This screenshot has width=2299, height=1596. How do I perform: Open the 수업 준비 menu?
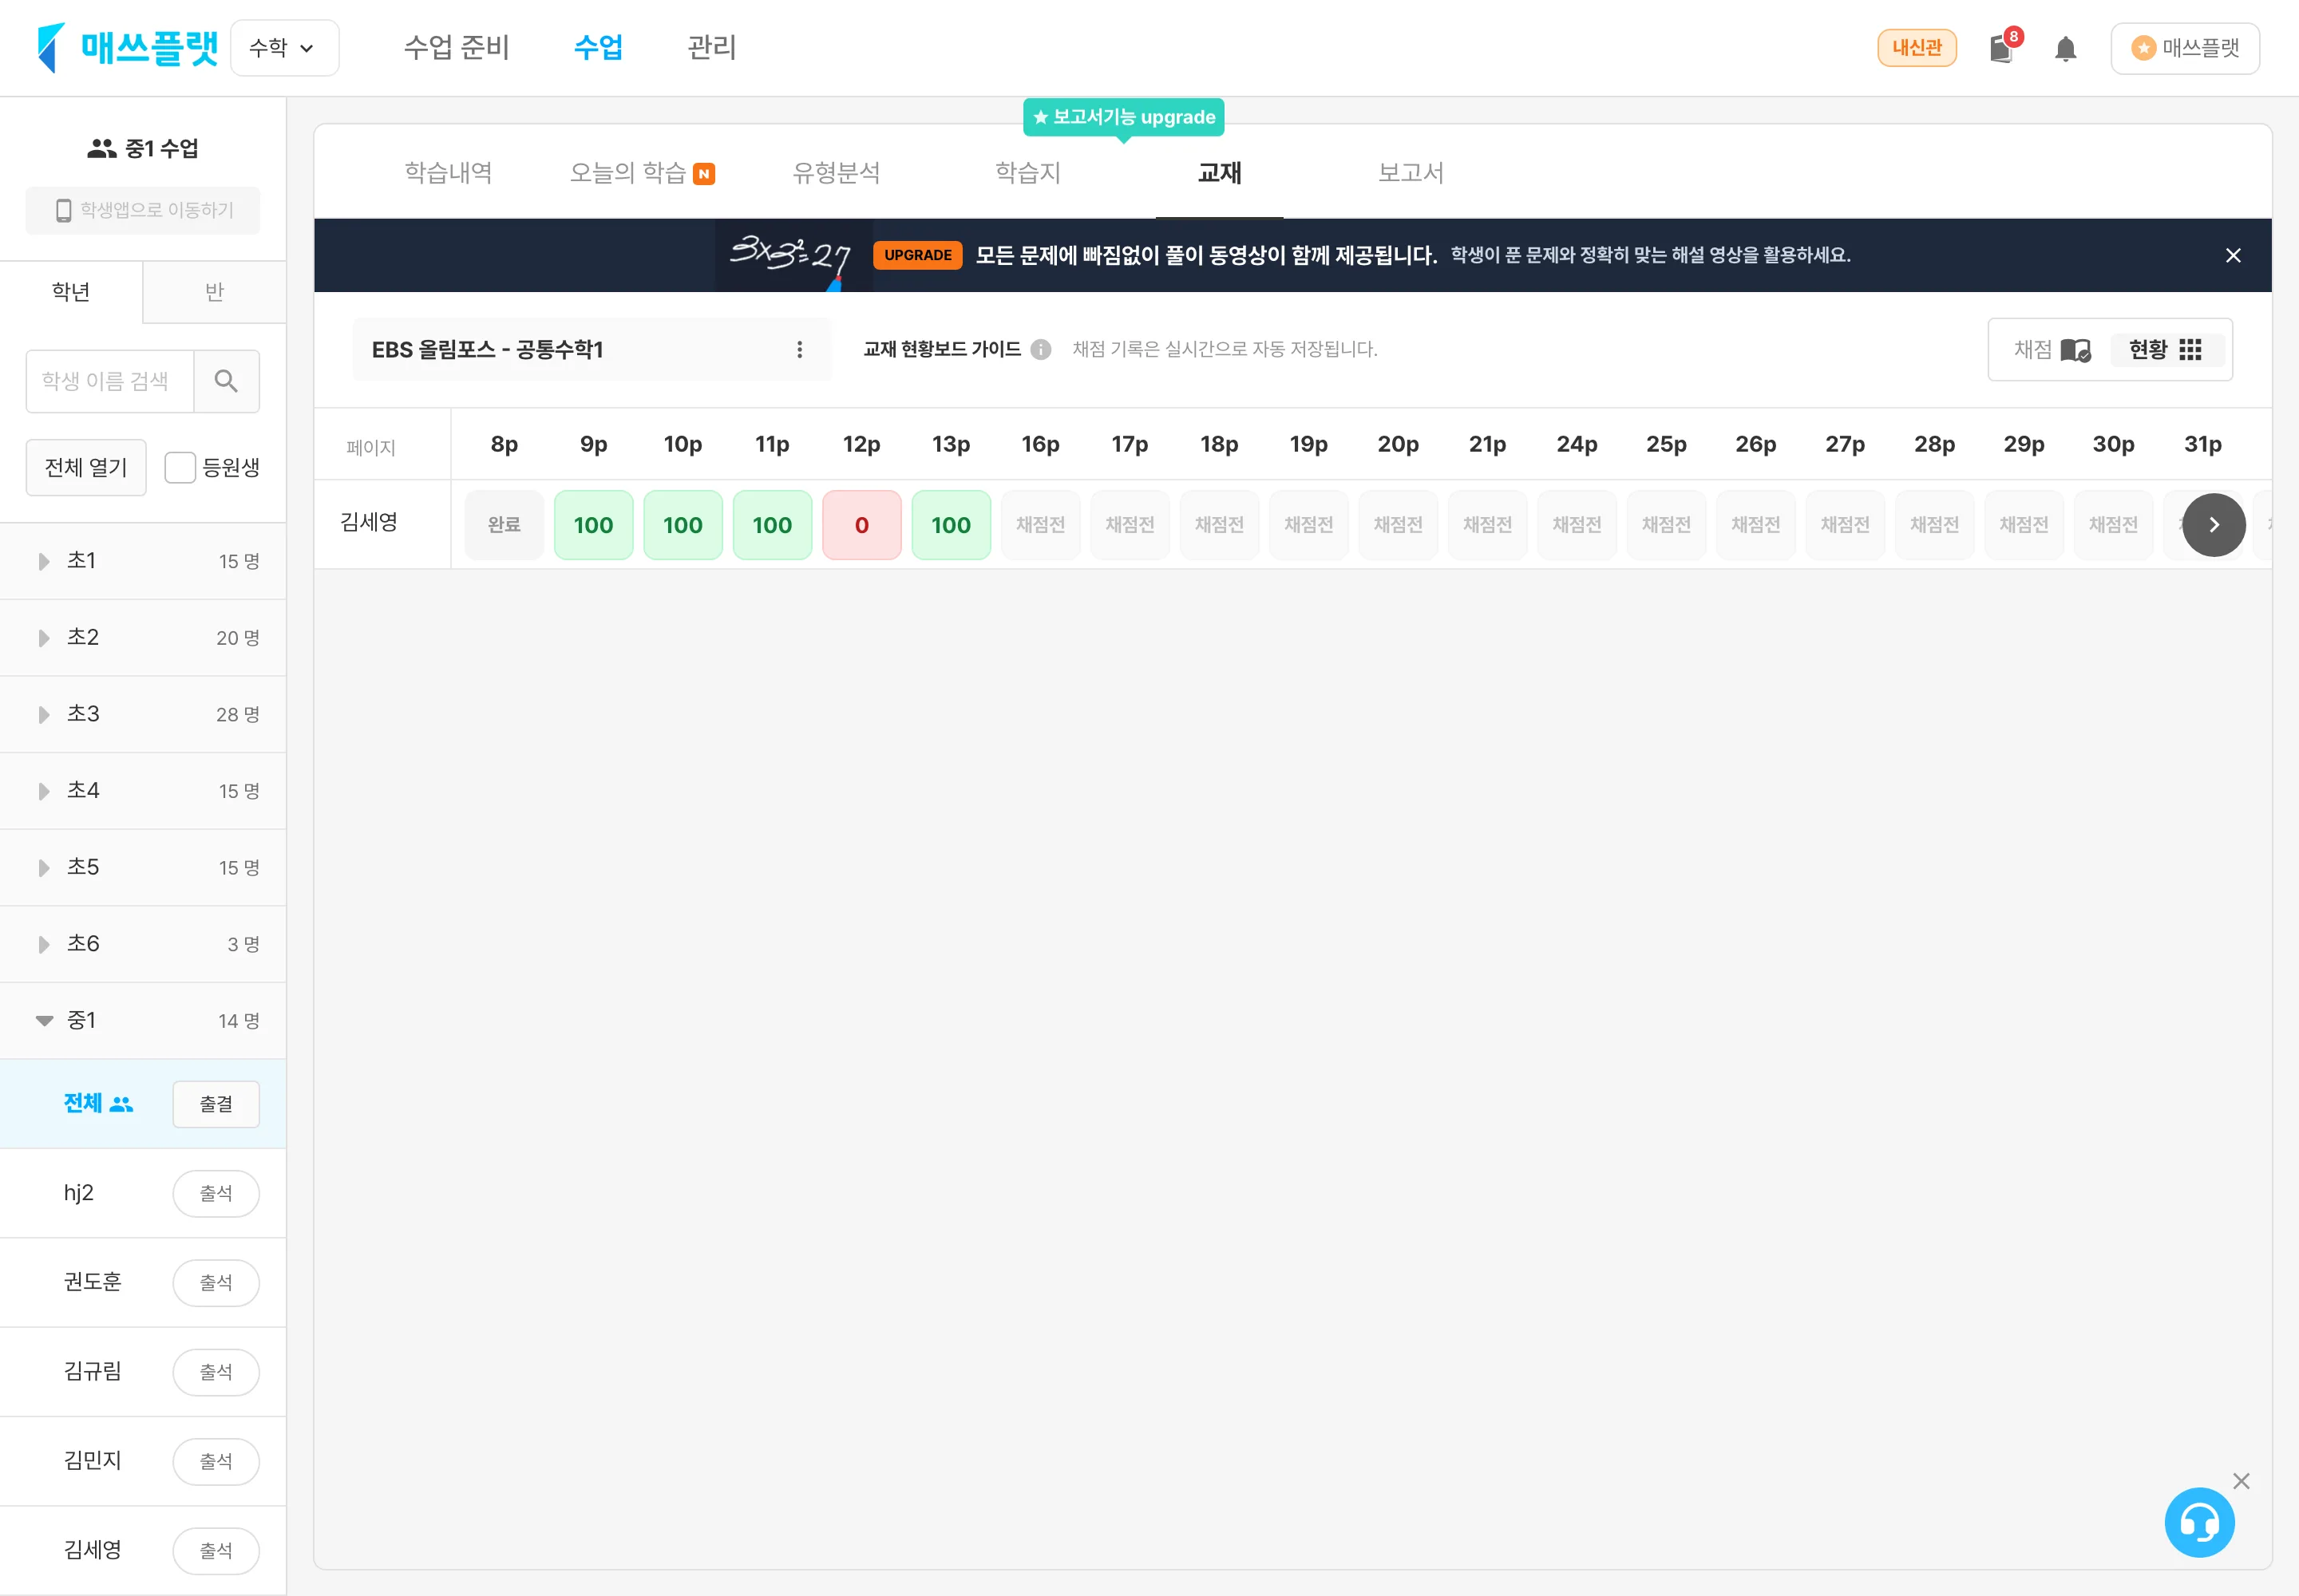(456, 47)
